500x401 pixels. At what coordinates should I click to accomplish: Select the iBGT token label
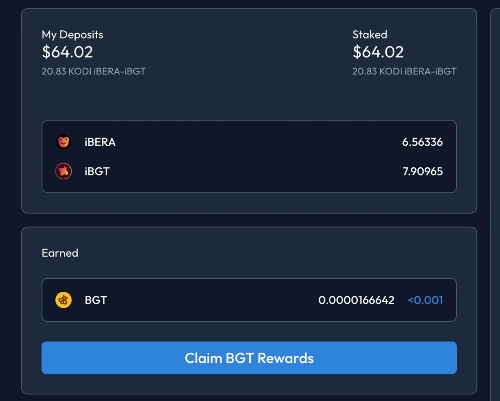coord(97,171)
